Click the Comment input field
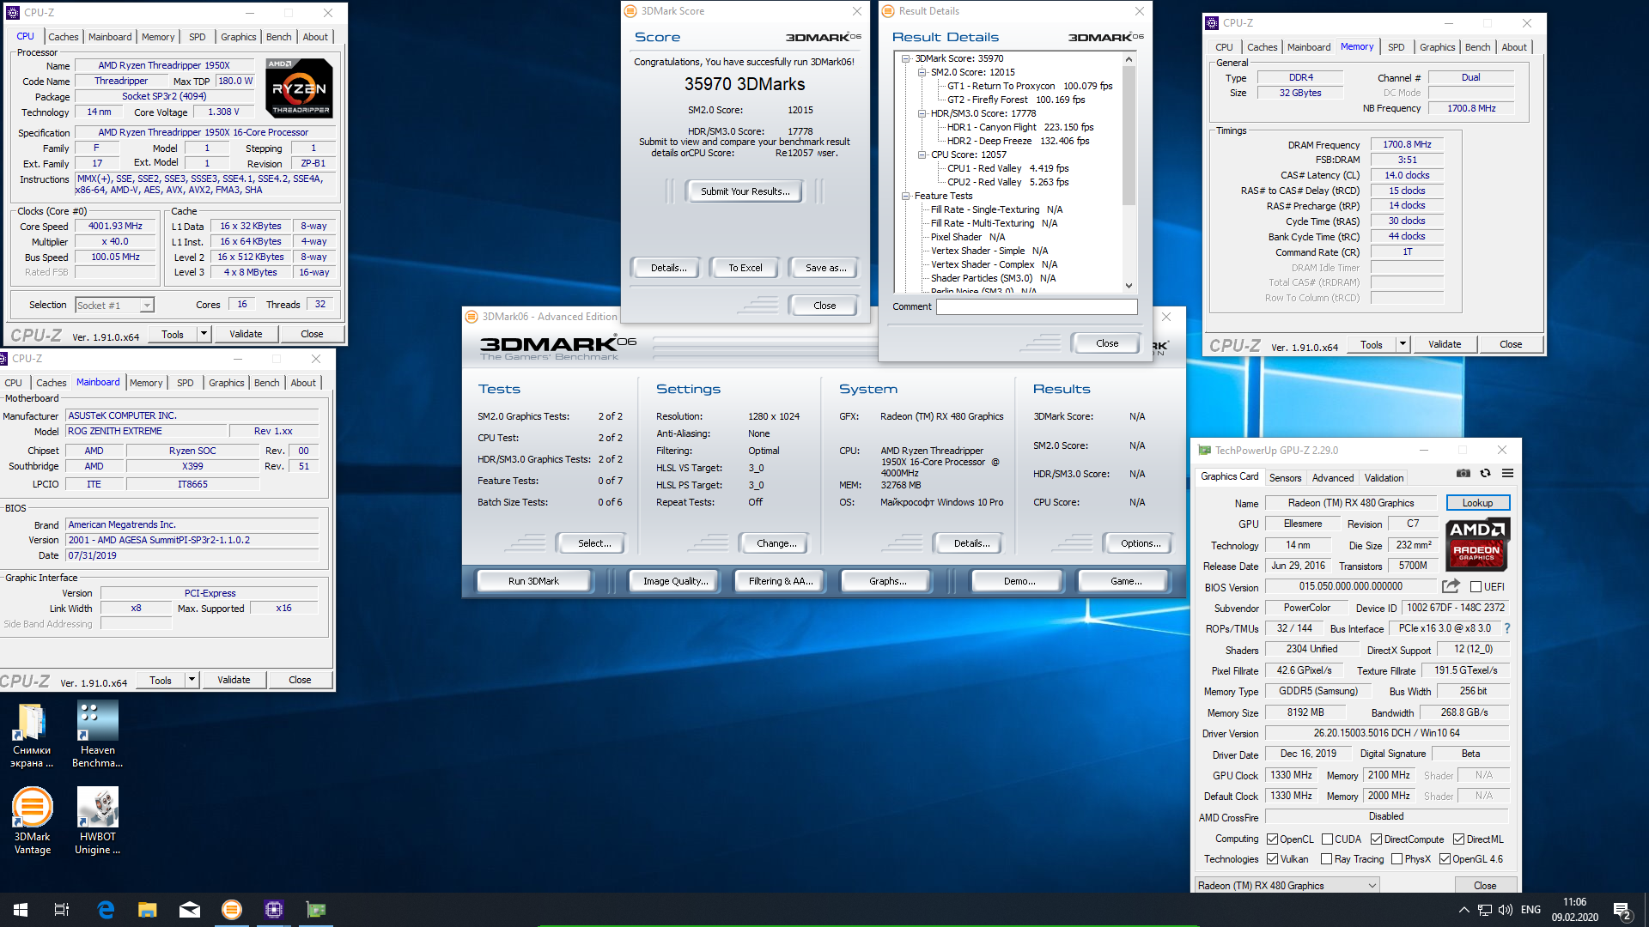This screenshot has height=927, width=1649. pos(1037,306)
